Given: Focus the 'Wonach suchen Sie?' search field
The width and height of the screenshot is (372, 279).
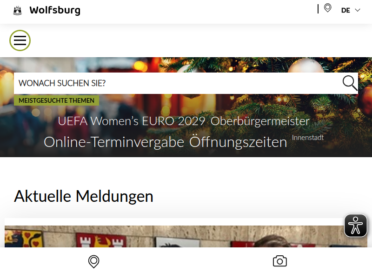Looking at the screenshot, I should (178, 83).
